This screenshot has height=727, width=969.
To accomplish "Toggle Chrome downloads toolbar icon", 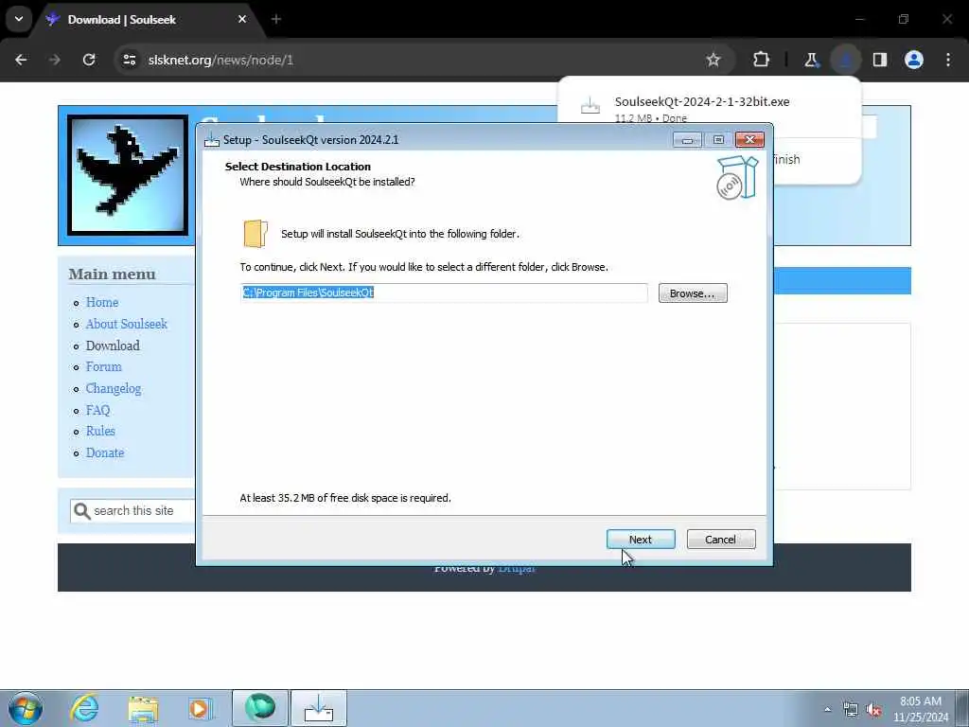I will click(845, 60).
